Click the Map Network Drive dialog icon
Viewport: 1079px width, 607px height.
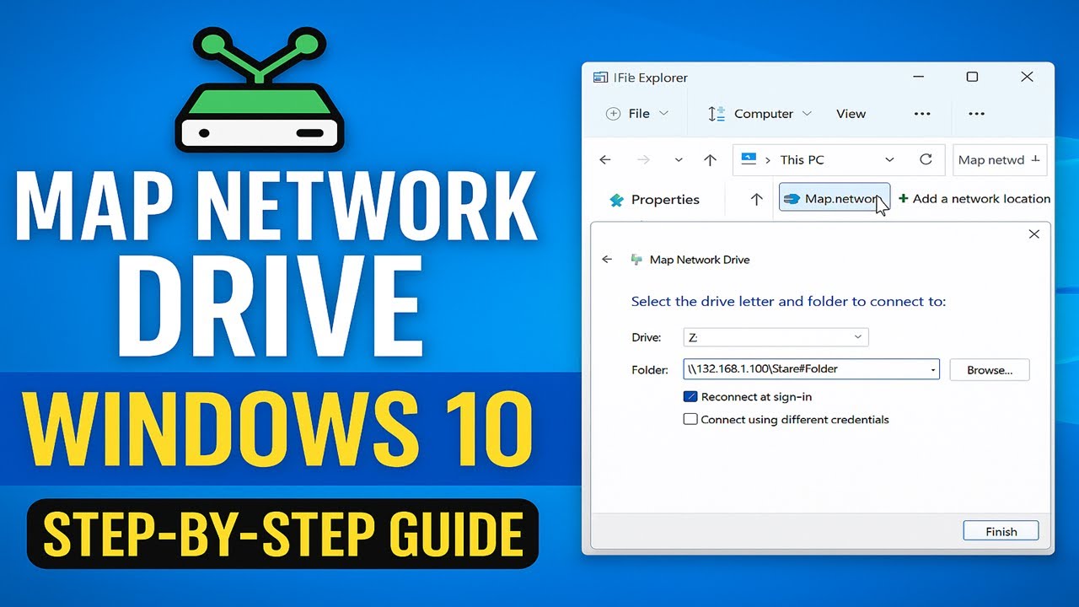(x=636, y=260)
